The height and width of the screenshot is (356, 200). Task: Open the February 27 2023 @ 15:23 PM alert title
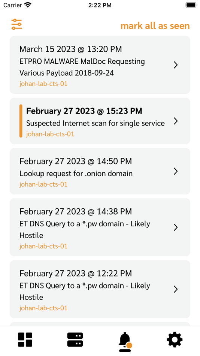84,111
